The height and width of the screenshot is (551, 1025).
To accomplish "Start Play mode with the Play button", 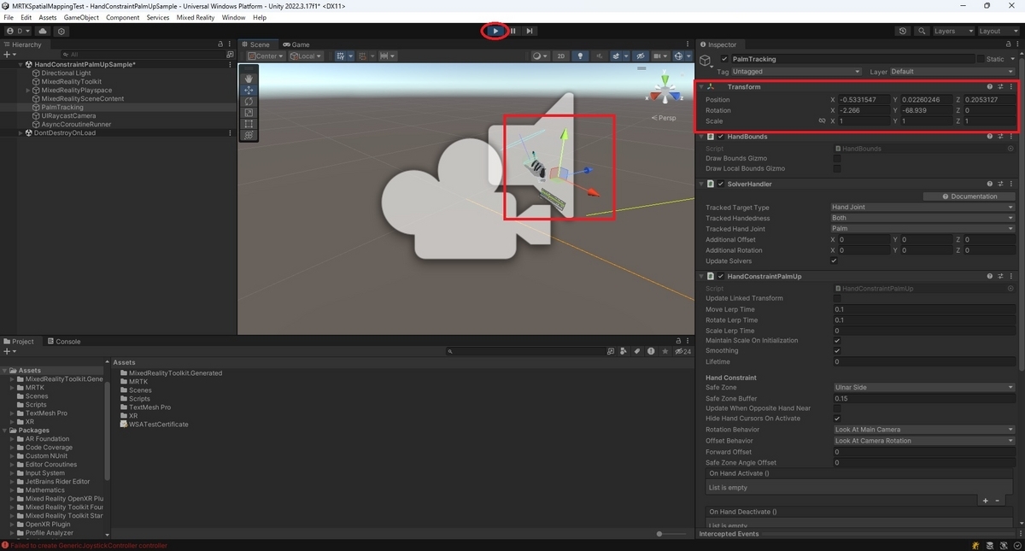I will point(495,31).
